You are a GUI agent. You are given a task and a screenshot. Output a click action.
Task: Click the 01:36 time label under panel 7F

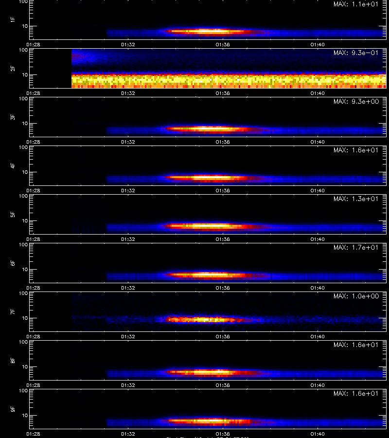pos(223,337)
